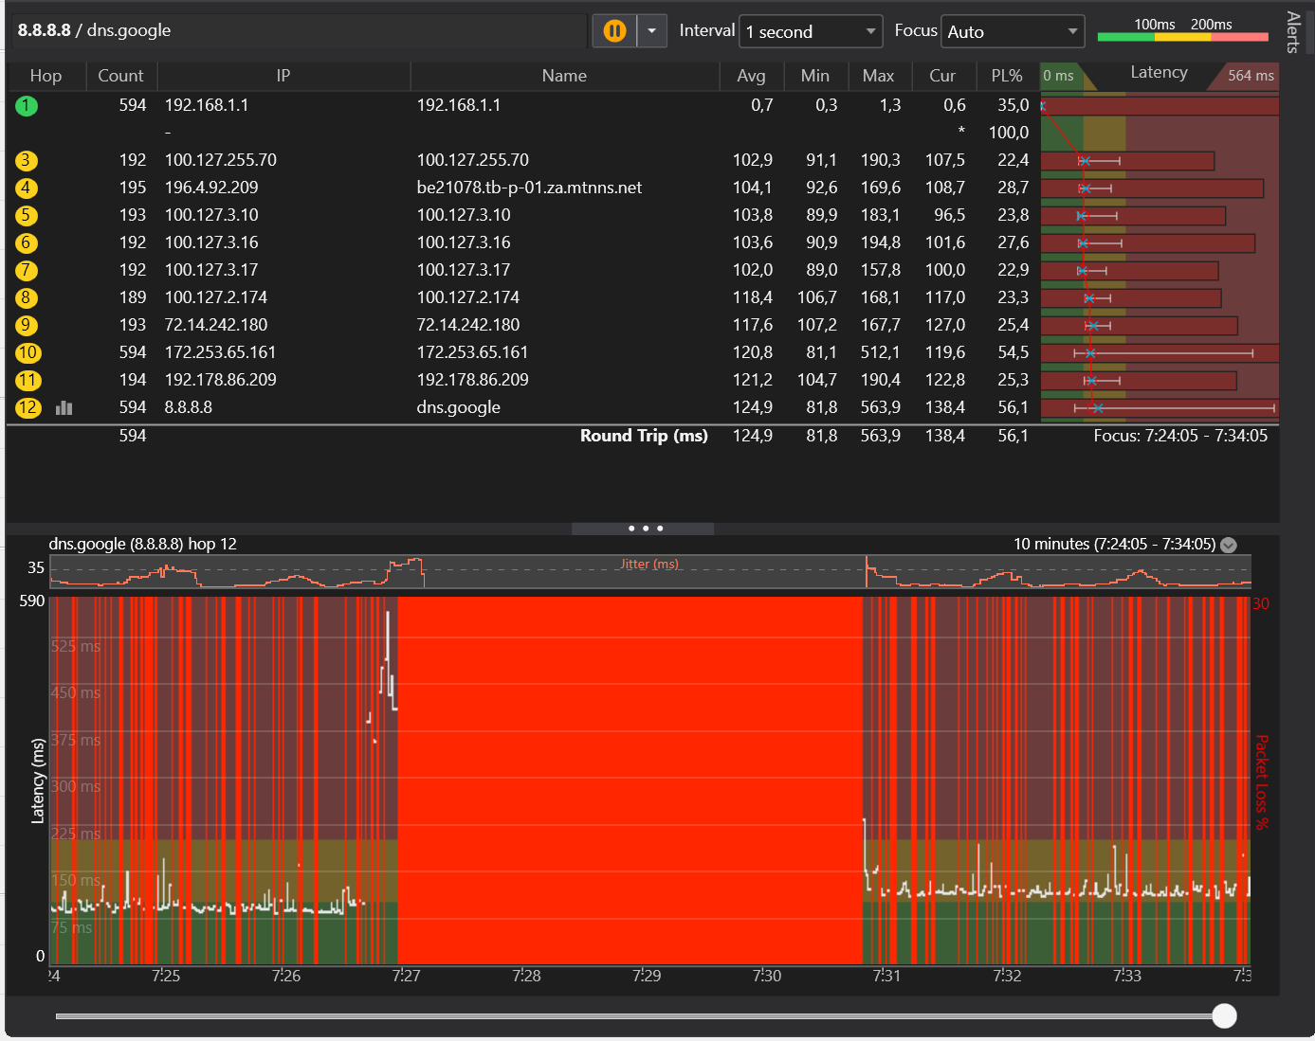
Task: Select the IP cell 8.8.8.8 in hop 12 row
Action: [189, 407]
